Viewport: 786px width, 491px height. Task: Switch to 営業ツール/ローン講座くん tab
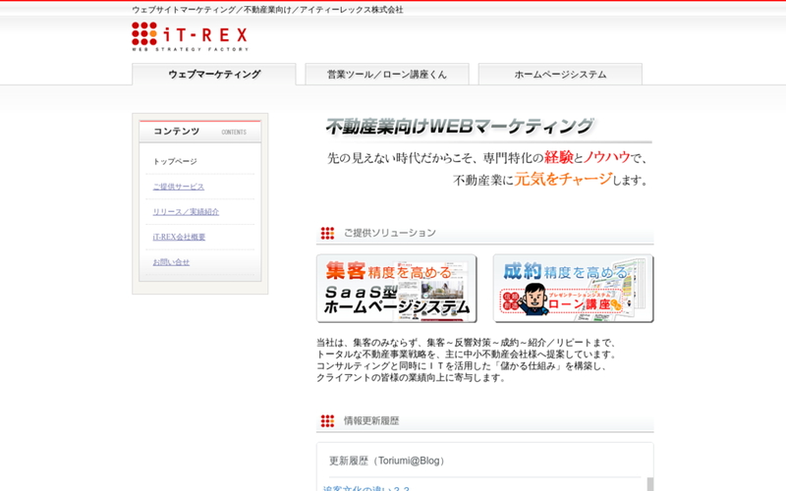[x=387, y=75]
